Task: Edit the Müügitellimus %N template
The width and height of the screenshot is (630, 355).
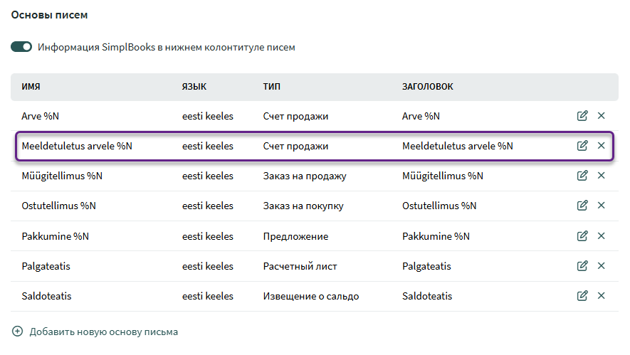Action: click(x=582, y=176)
